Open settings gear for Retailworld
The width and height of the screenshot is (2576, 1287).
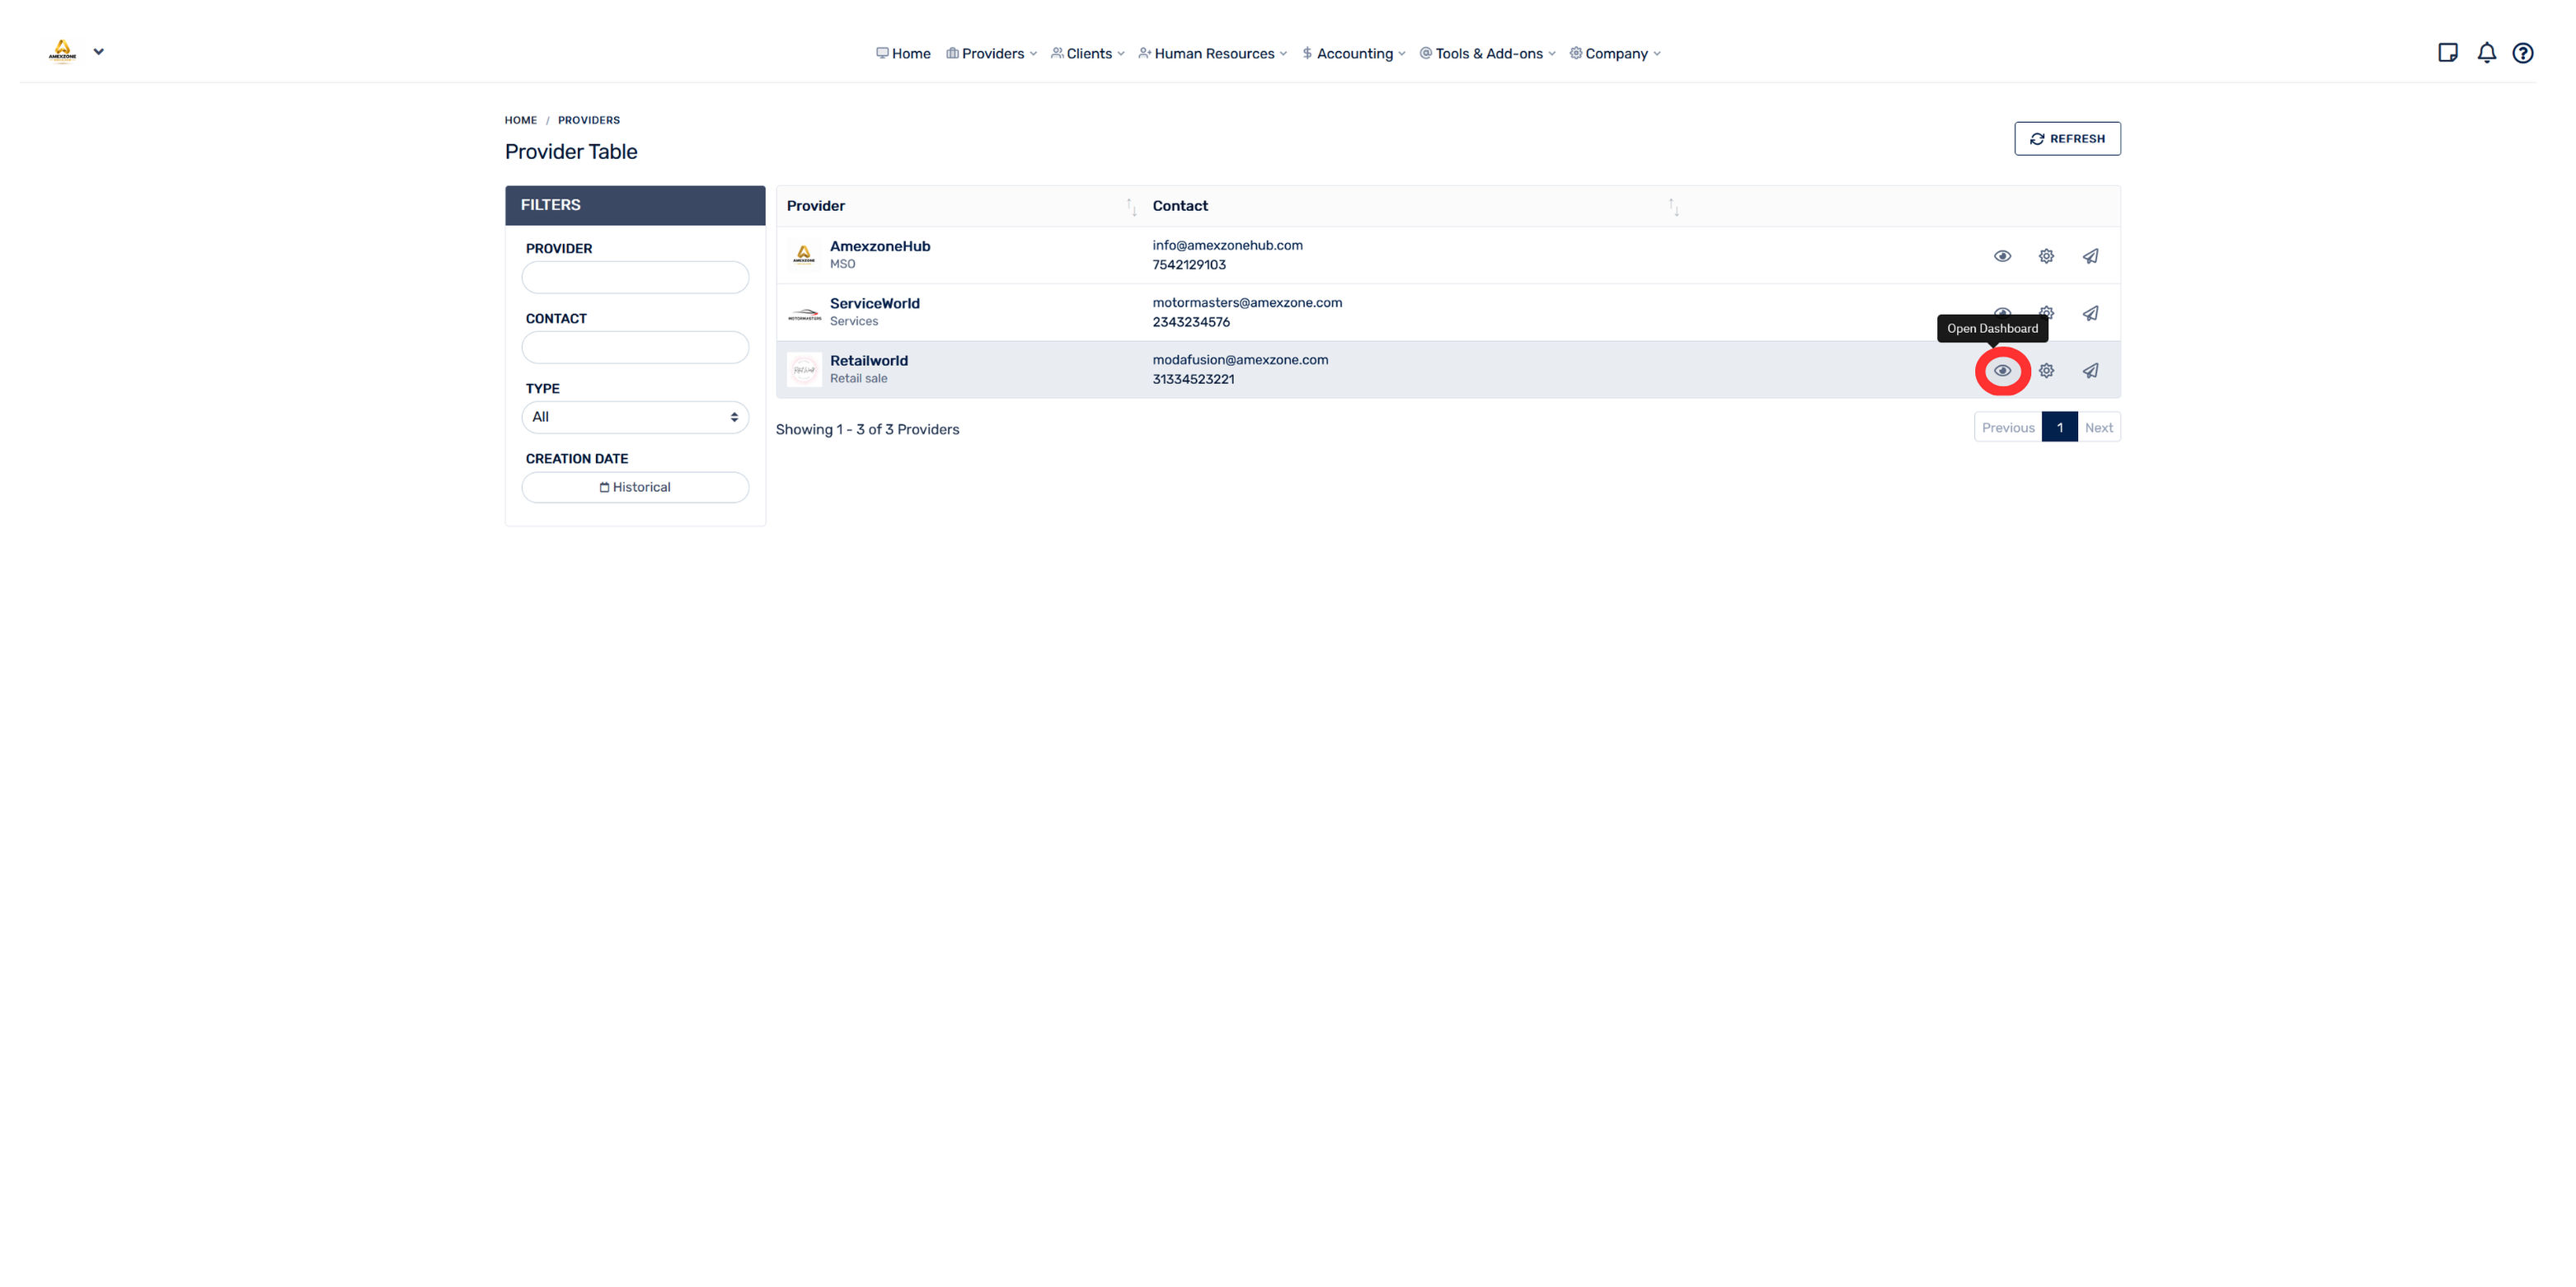click(2046, 371)
